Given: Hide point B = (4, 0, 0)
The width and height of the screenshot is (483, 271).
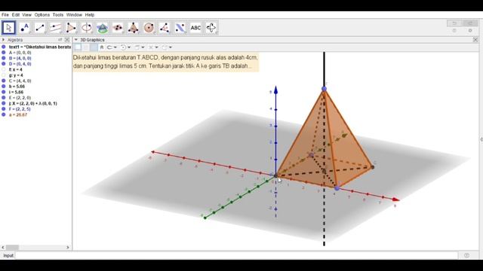Looking at the screenshot, I should click(4, 58).
